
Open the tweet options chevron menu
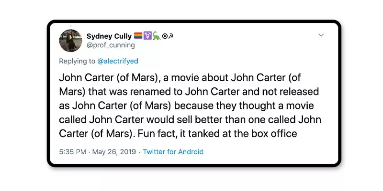point(321,35)
